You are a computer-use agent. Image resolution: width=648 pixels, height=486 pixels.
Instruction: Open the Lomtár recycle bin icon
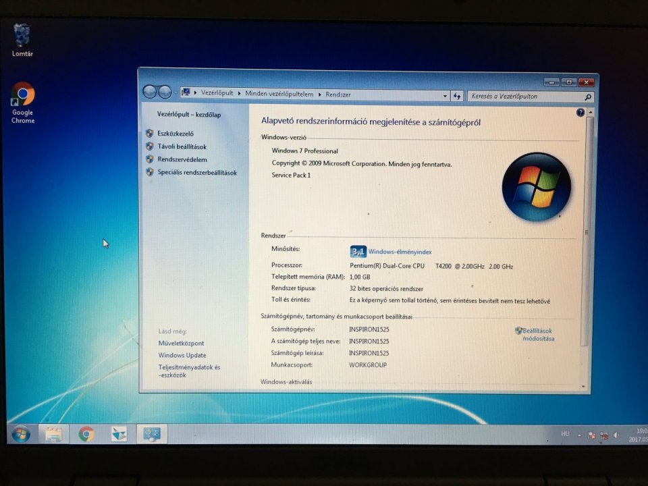point(22,40)
